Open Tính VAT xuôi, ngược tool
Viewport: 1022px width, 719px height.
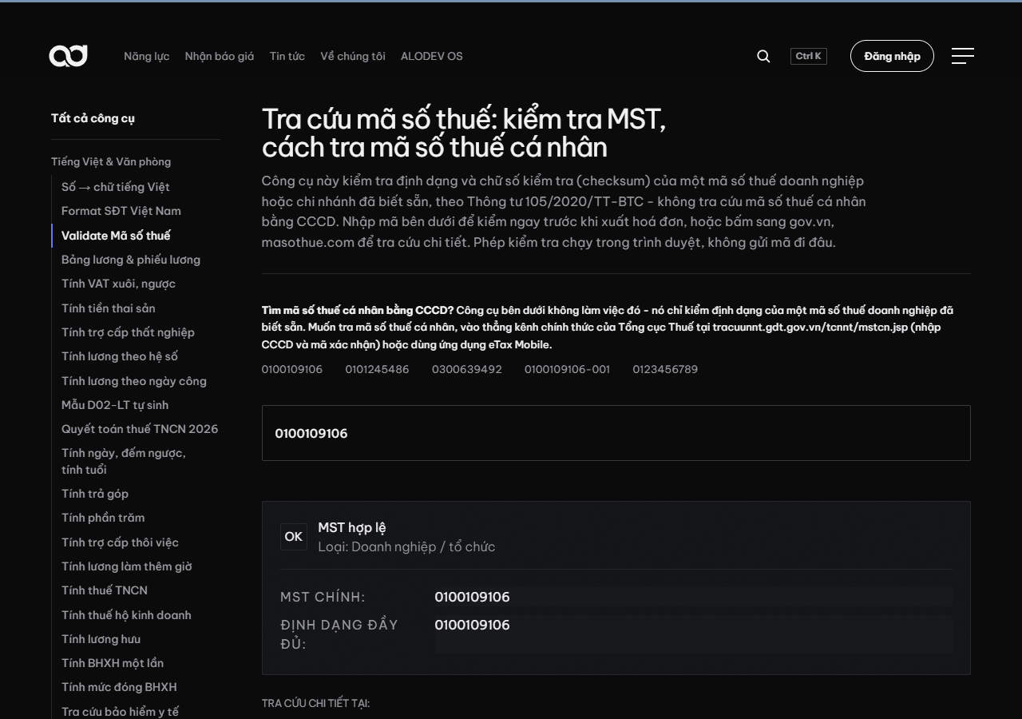pos(118,284)
